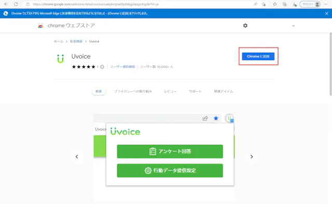The height and width of the screenshot is (204, 332).
Task: Expand the account dropdown chevron in header
Action: coord(293,26)
